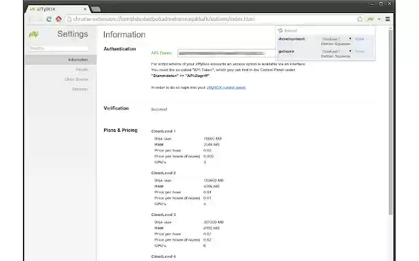This screenshot has width=419, height=261.
Task: Click the Success! verification text
Action: (159, 110)
